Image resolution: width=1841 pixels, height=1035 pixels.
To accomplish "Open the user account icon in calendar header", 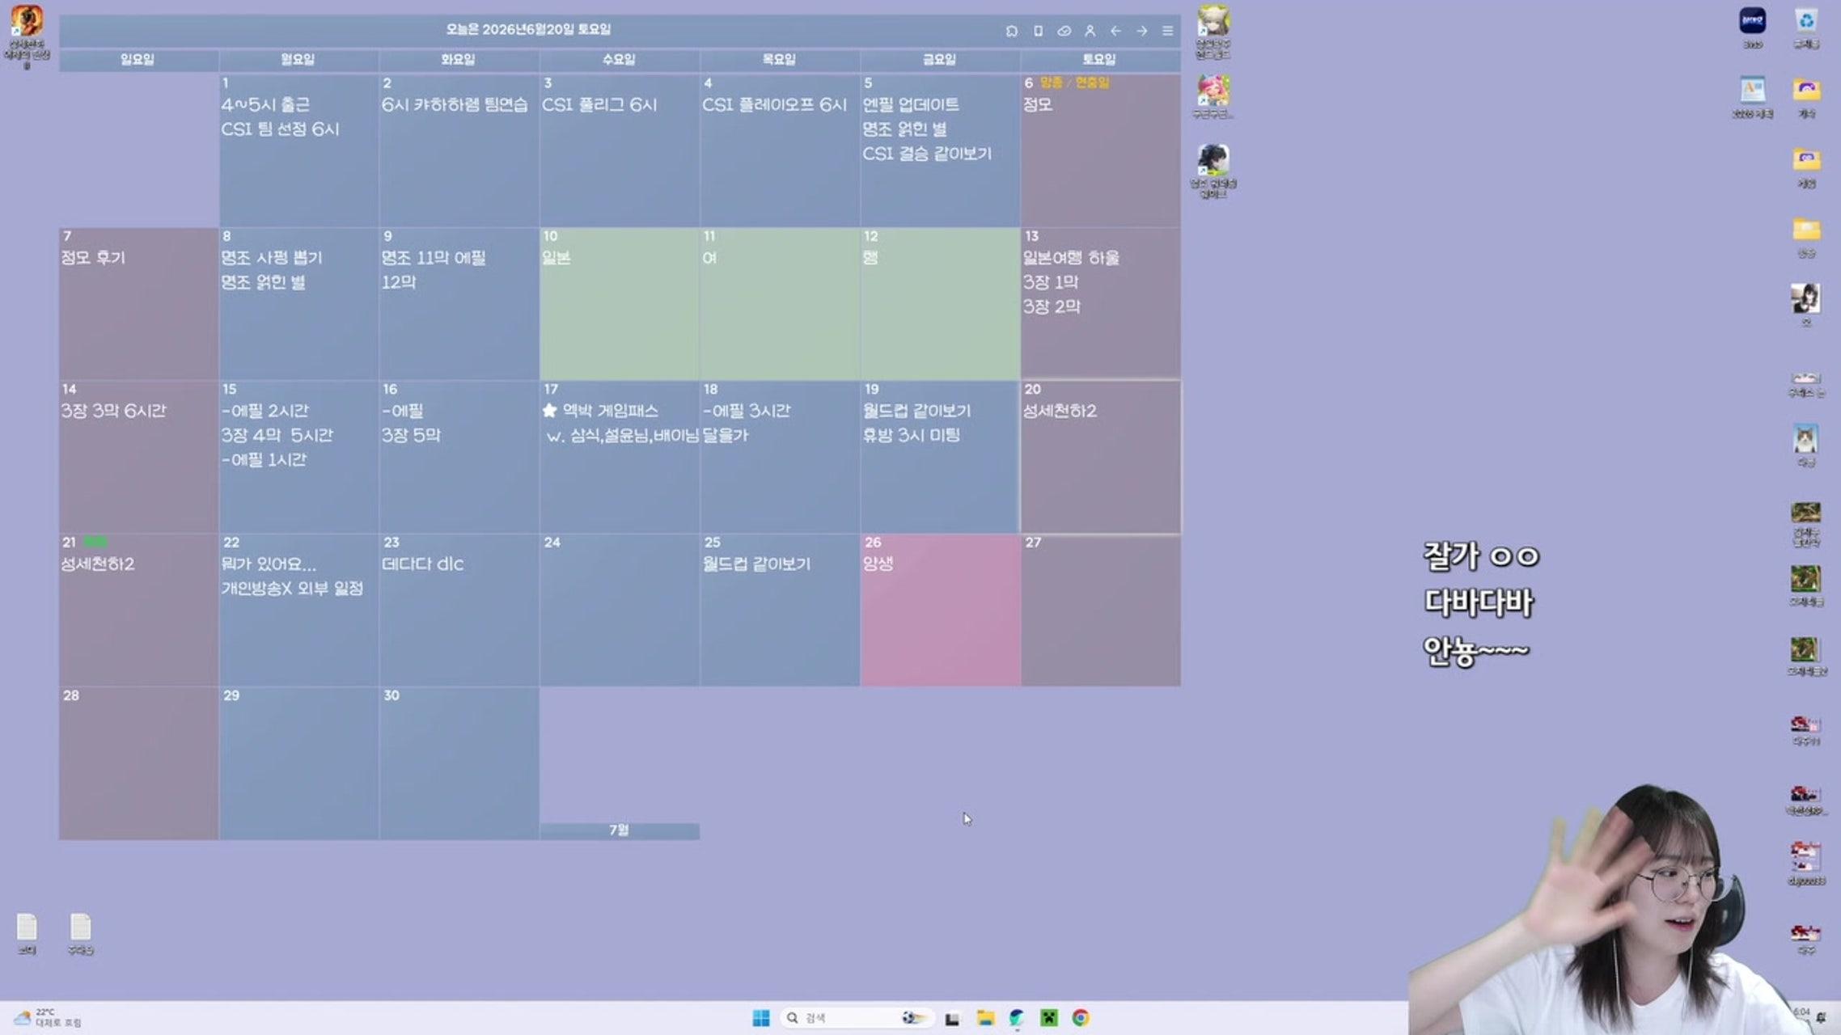I will [x=1090, y=31].
